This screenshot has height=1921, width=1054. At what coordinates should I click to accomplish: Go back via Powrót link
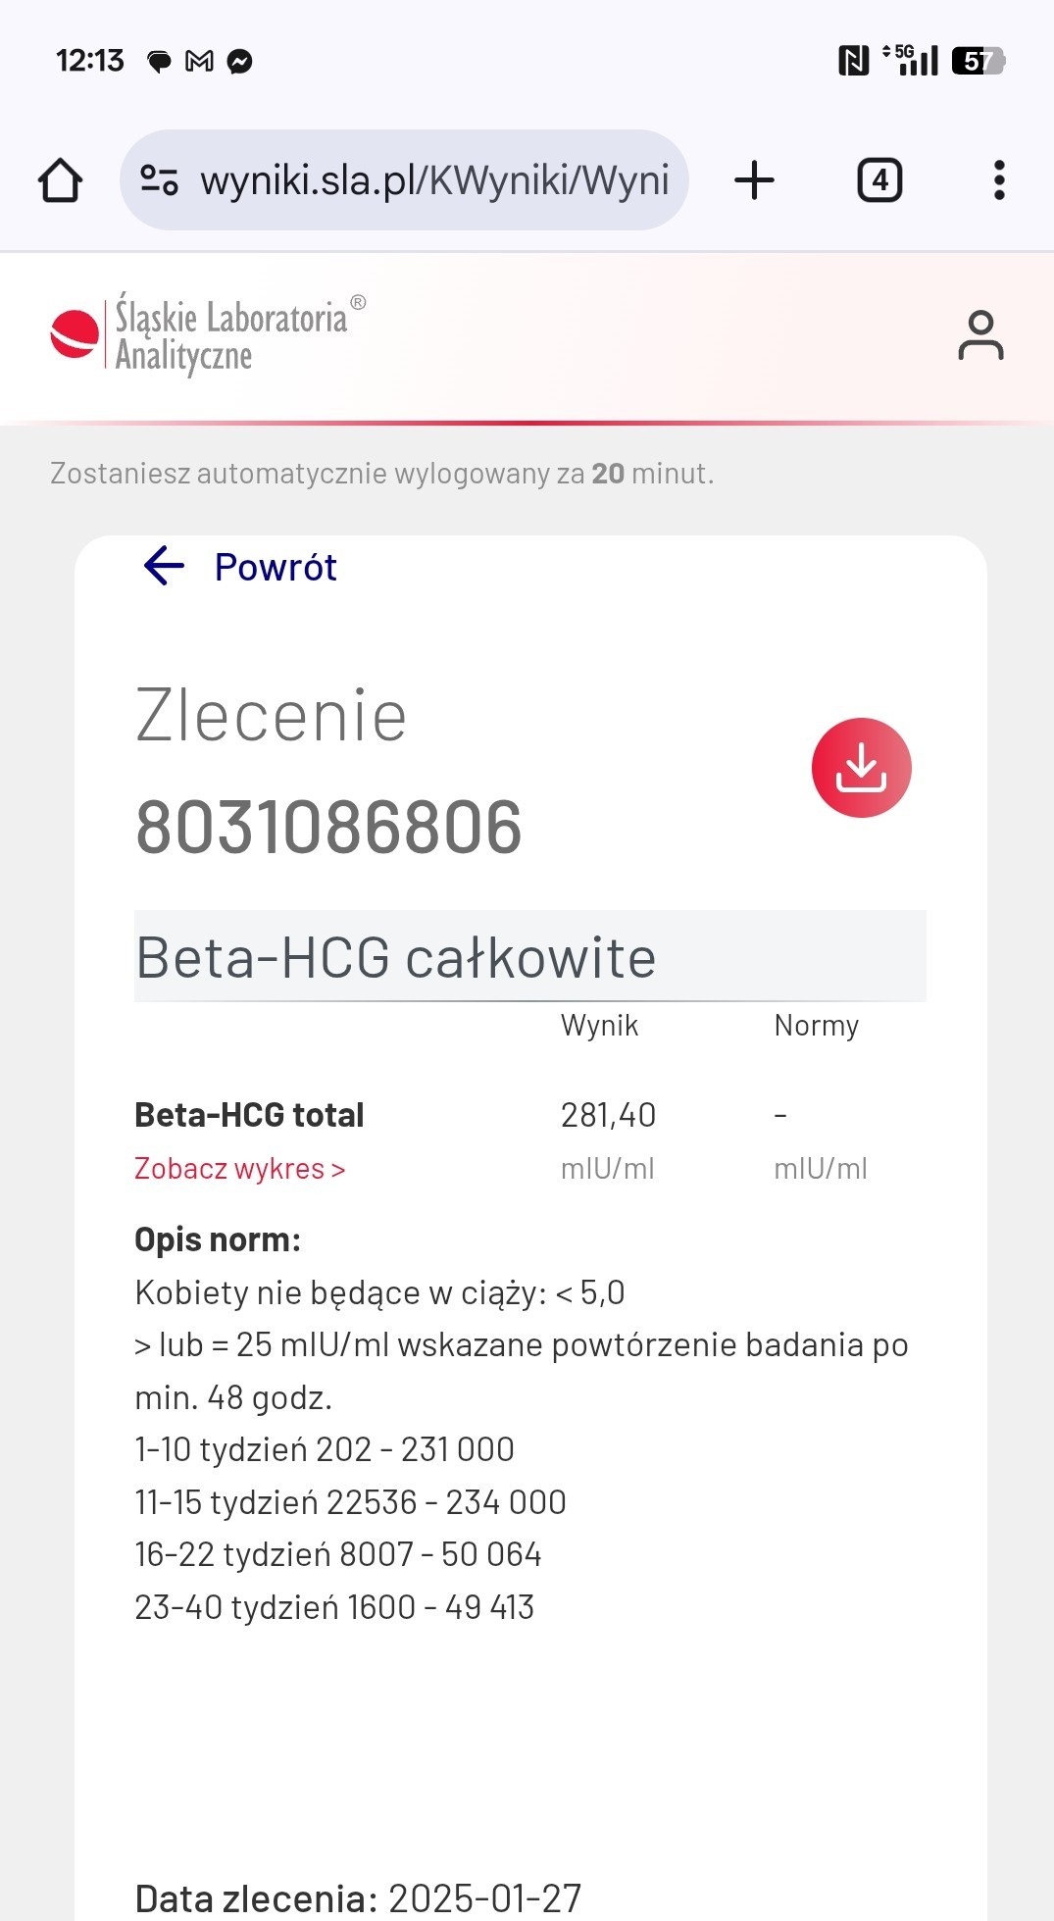276,567
